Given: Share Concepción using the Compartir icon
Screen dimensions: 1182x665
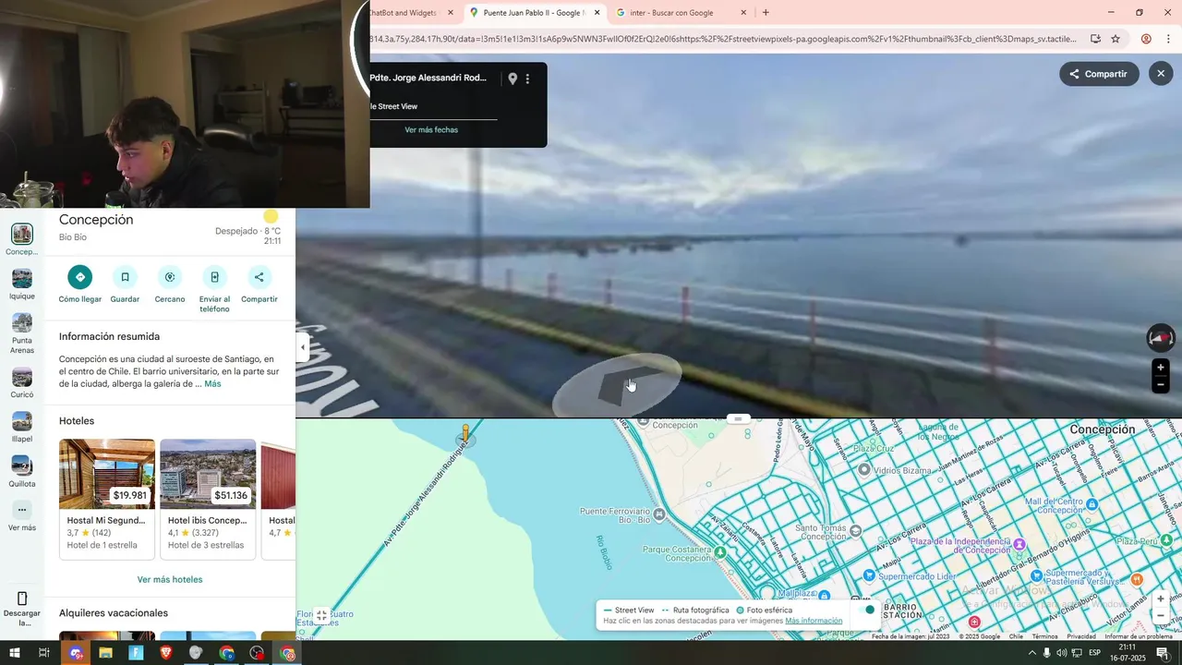Looking at the screenshot, I should click(x=259, y=277).
